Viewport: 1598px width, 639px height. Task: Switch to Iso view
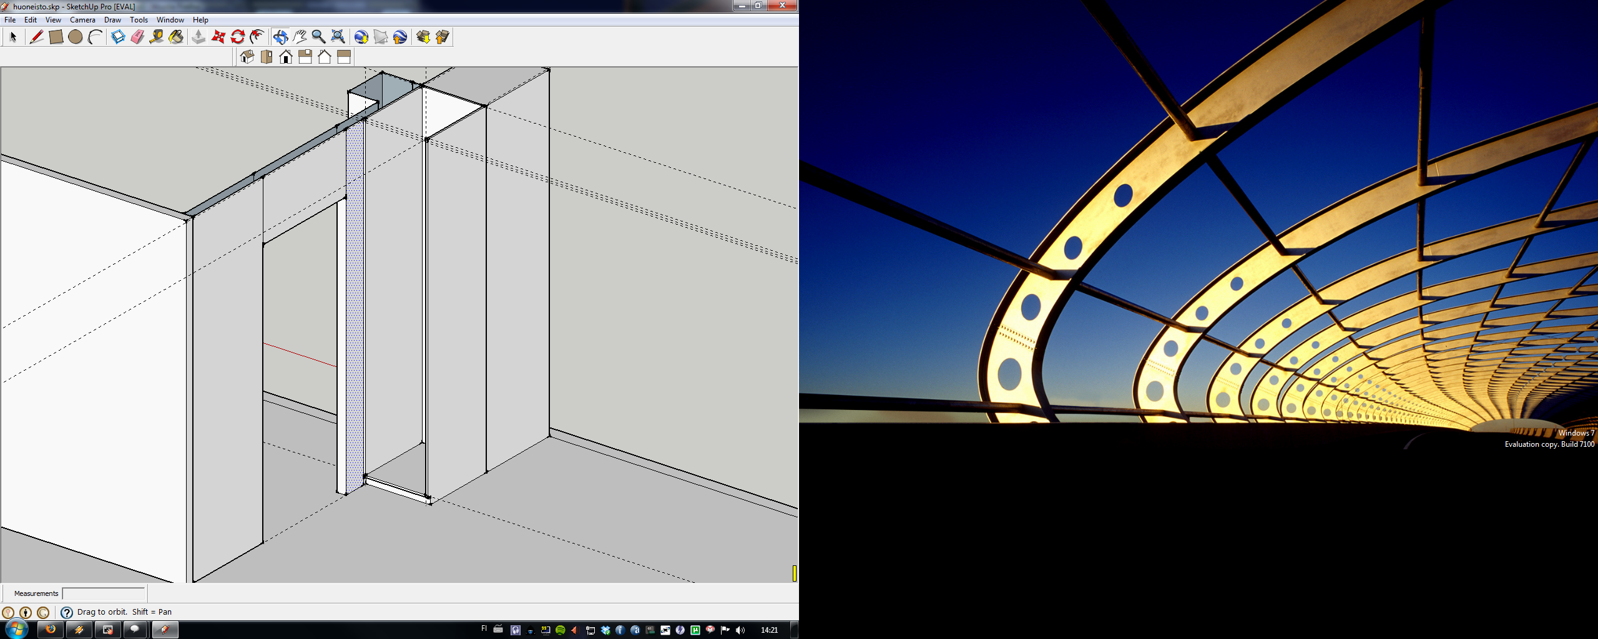pos(247,57)
